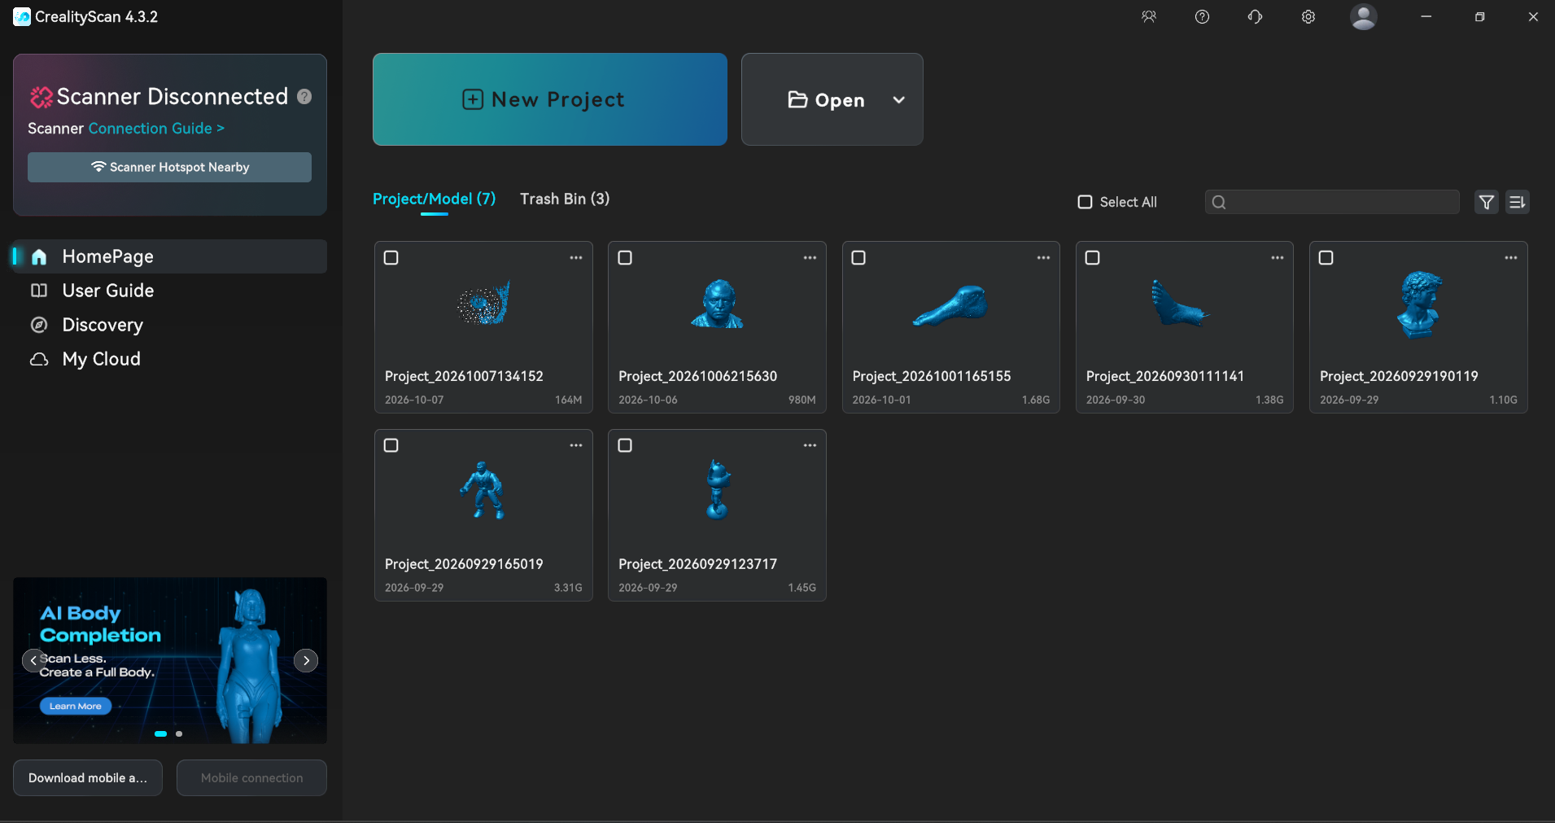Open My Cloud in the sidebar

pyautogui.click(x=169, y=359)
